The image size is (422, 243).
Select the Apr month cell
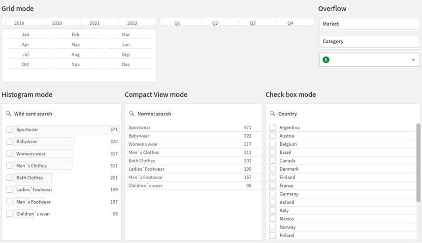28,44
